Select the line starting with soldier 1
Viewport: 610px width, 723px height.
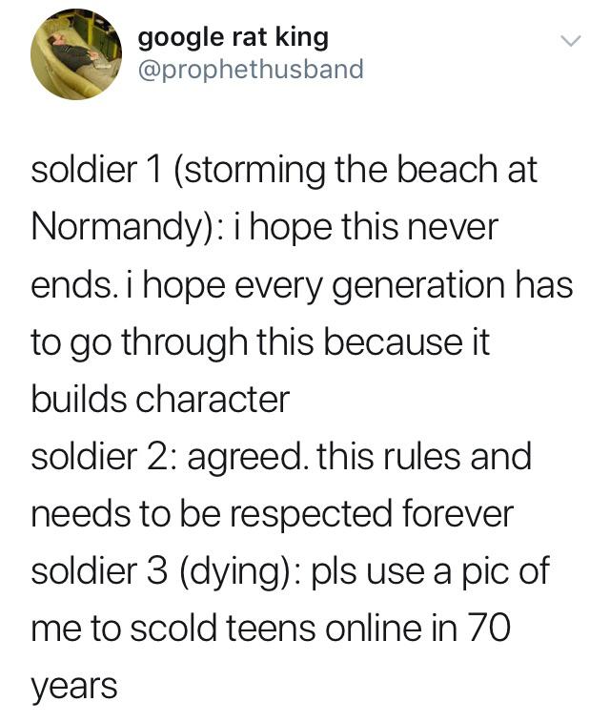point(284,170)
